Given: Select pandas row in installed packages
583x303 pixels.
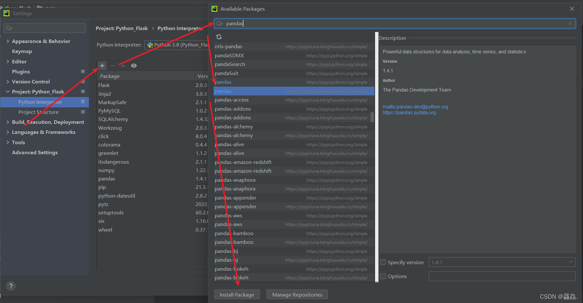Looking at the screenshot, I should point(153,179).
